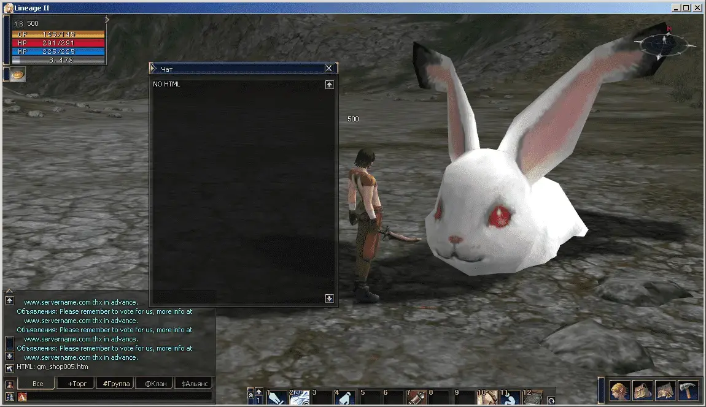Expand the status window with arrow
This screenshot has width=706, height=407.
(107, 20)
